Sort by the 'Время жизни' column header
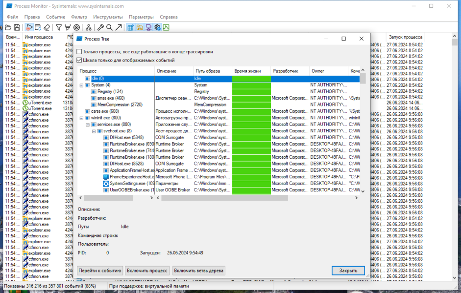 click(251, 71)
